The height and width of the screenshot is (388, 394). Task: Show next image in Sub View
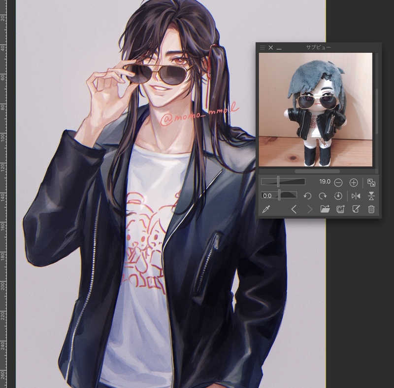tap(310, 209)
